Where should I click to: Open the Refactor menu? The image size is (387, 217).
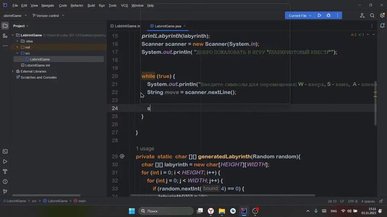tap(77, 5)
